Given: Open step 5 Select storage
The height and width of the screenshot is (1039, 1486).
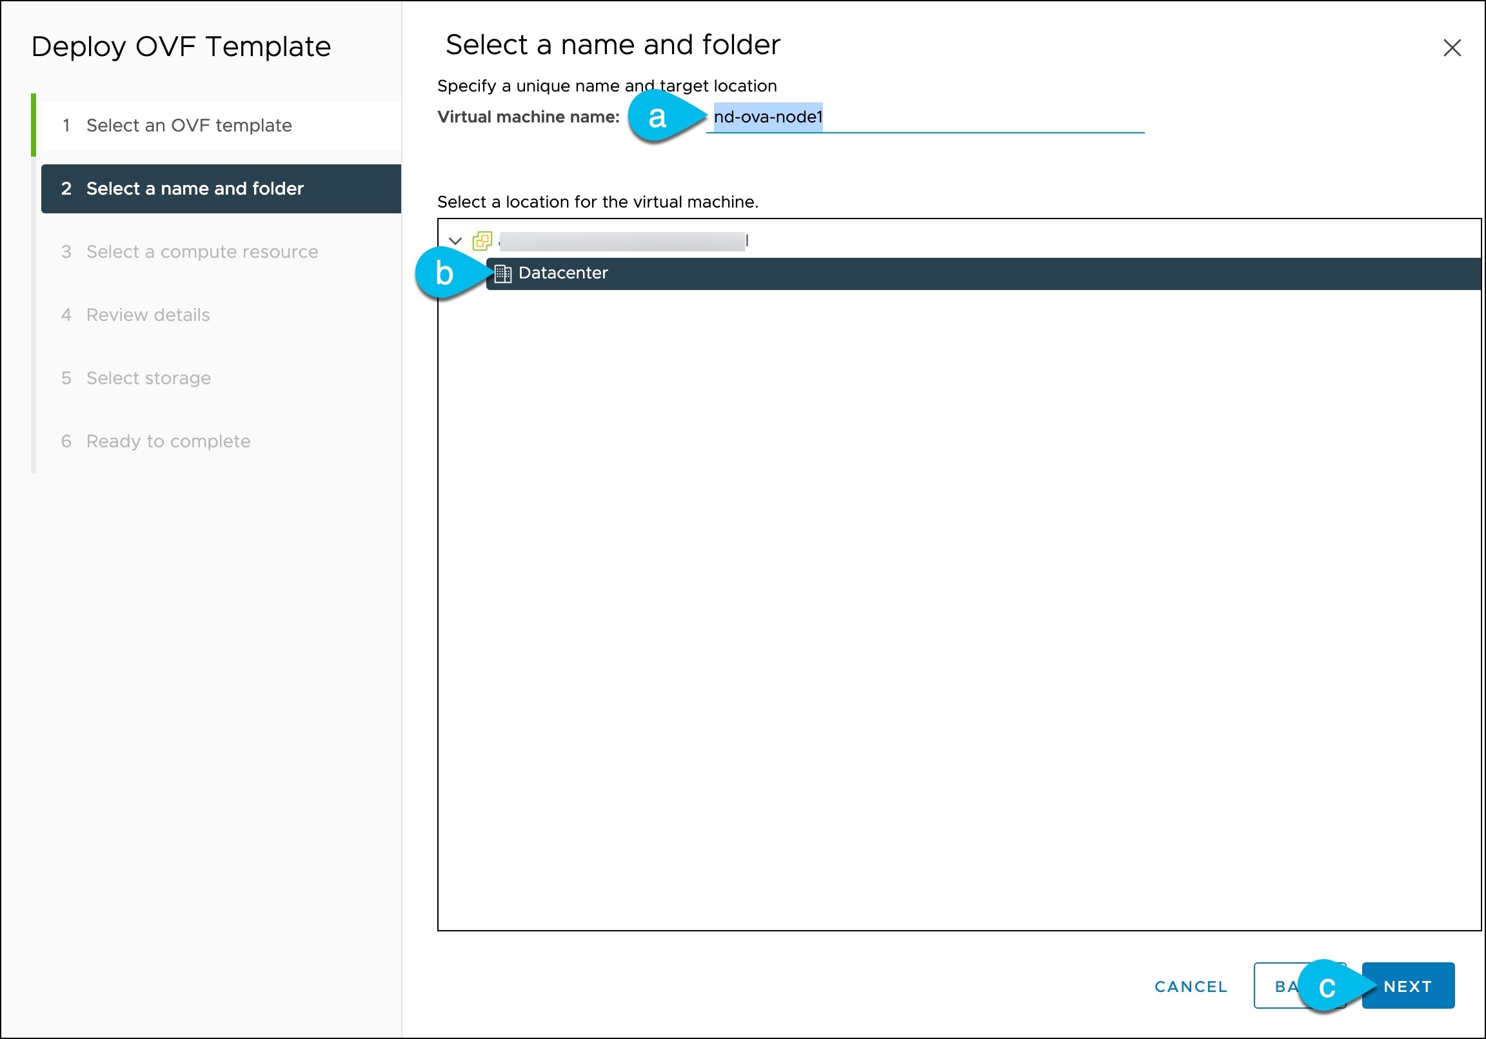Looking at the screenshot, I should tap(221, 378).
